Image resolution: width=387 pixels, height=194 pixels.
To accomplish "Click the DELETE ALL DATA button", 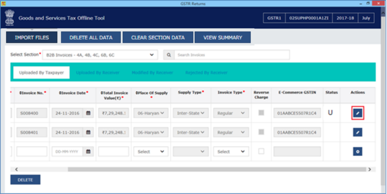I will 91,37.
